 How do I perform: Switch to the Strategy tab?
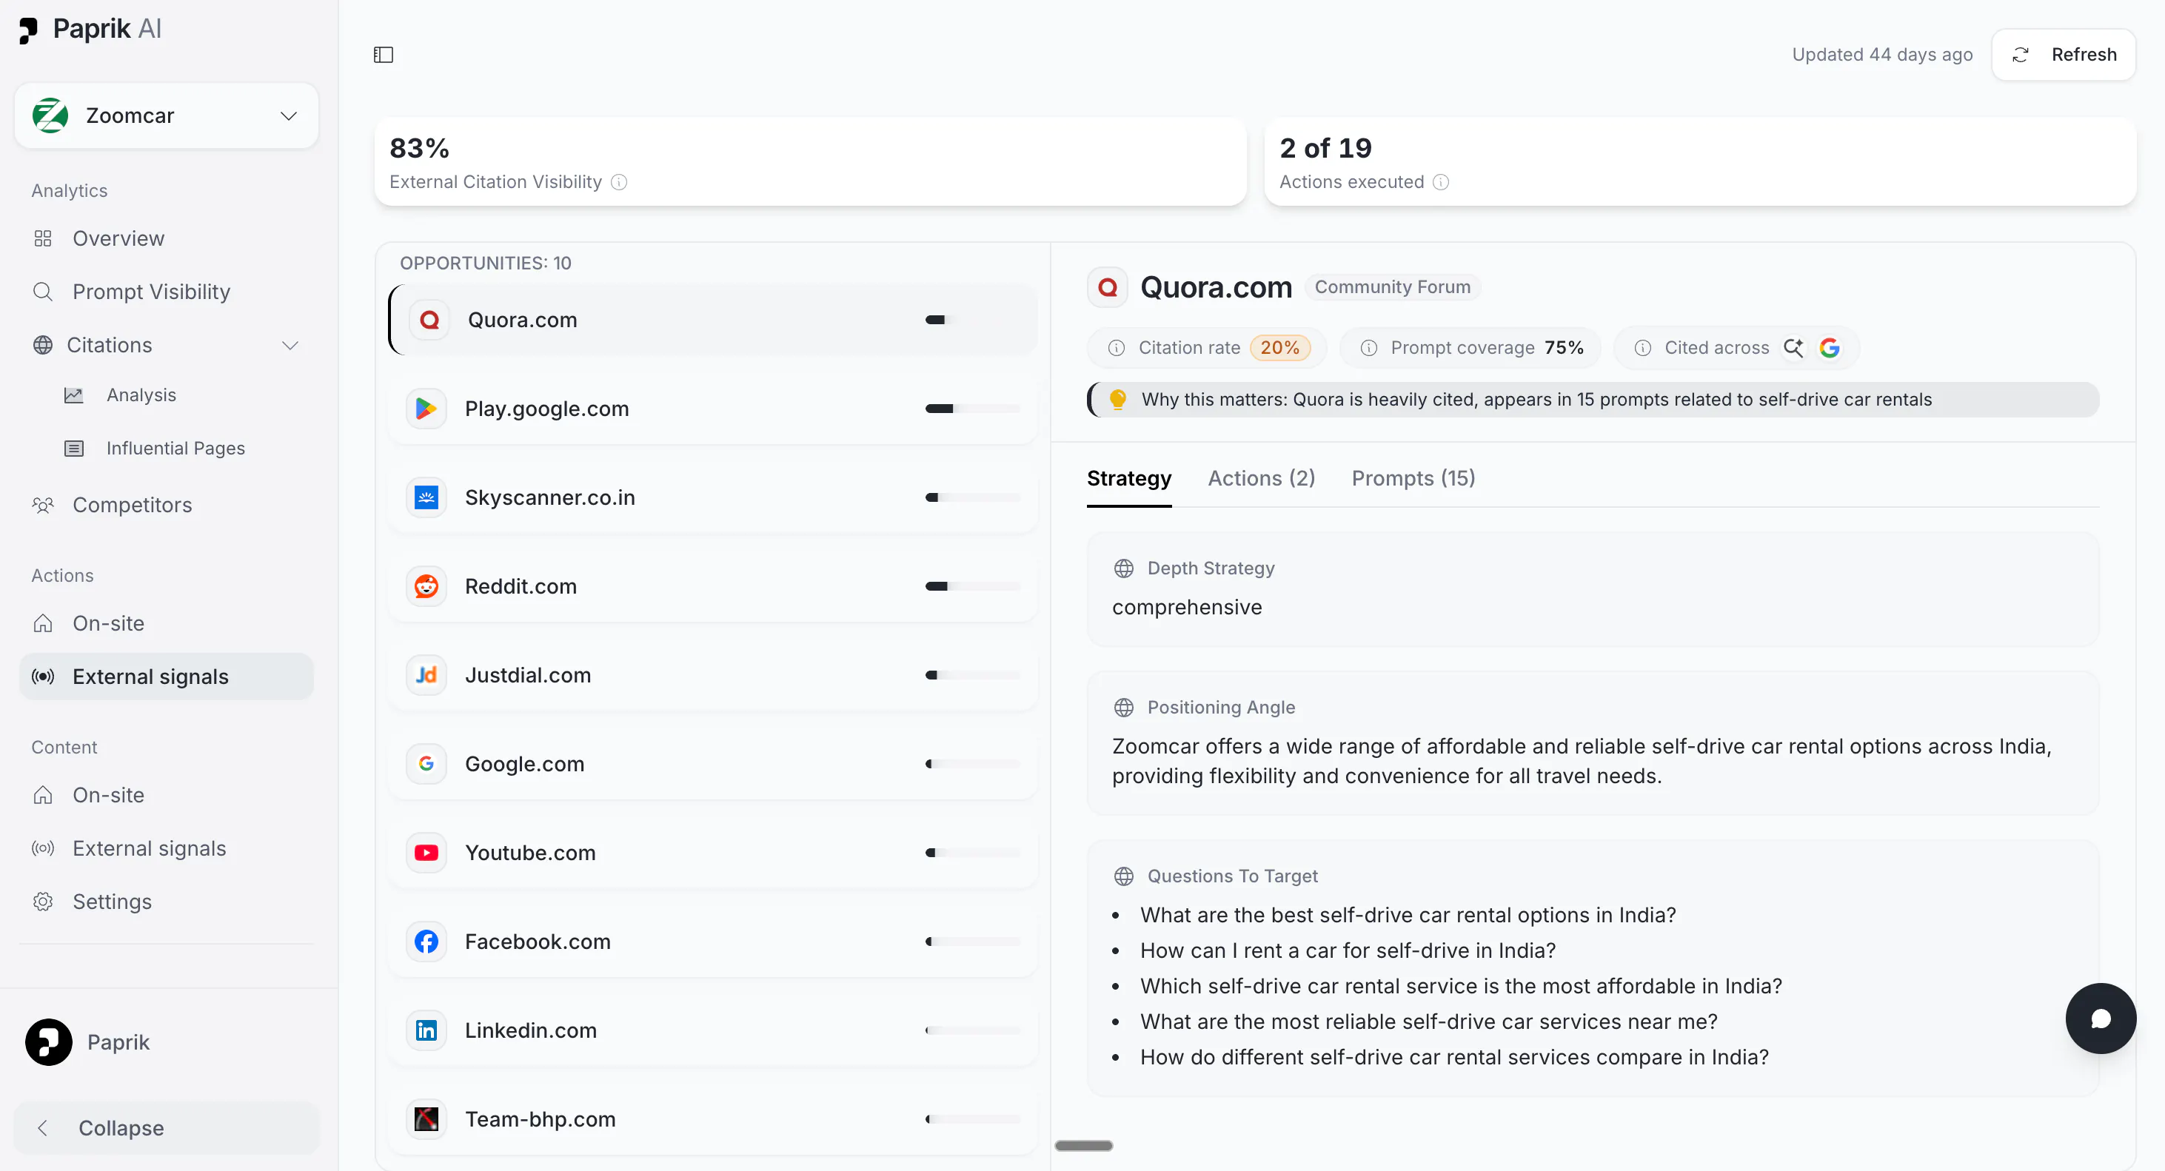[1128, 479]
